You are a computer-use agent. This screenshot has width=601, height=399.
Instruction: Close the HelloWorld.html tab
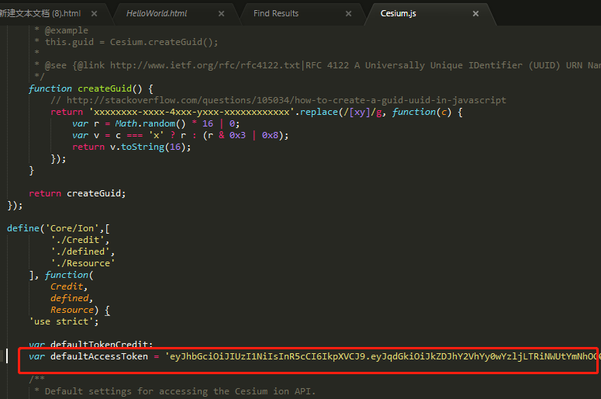(x=221, y=13)
